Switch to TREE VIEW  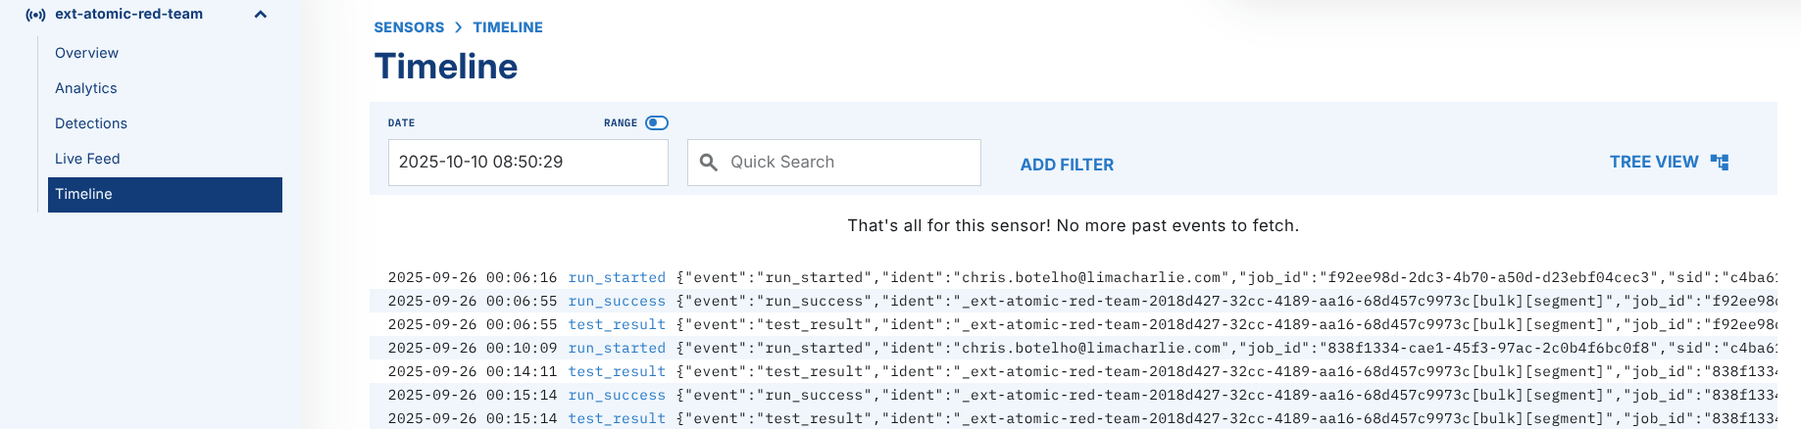coord(1654,162)
